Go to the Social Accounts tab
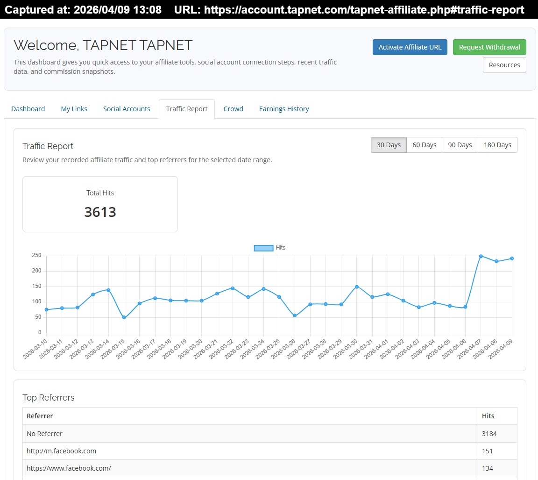The width and height of the screenshot is (538, 480). pos(127,109)
